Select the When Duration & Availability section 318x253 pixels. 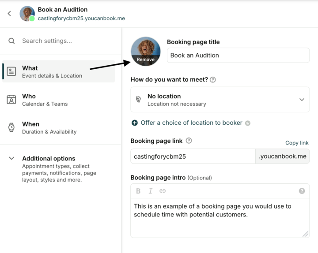click(x=59, y=128)
